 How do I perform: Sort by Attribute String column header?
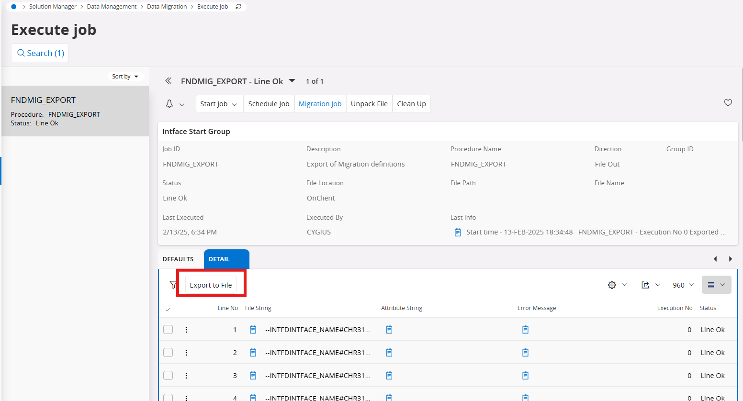click(402, 308)
